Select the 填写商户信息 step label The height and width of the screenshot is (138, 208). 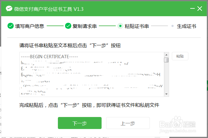pyautogui.click(x=30, y=26)
